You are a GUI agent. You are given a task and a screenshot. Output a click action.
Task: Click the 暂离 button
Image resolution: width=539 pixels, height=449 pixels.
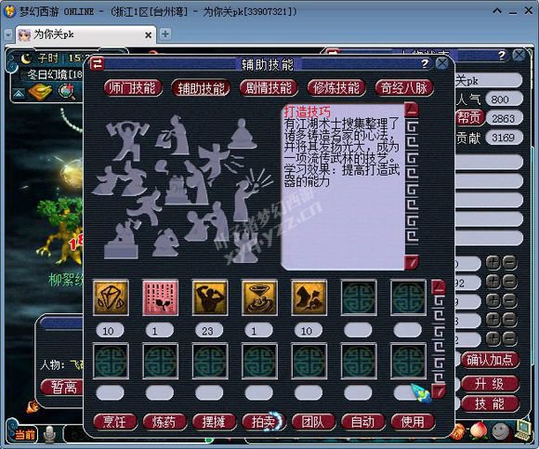62,388
